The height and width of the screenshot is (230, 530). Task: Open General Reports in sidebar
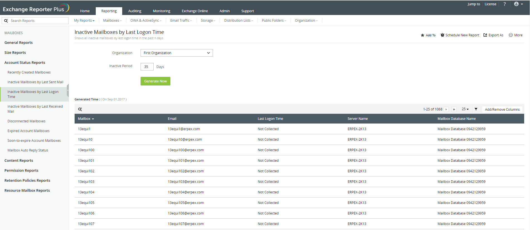click(19, 43)
